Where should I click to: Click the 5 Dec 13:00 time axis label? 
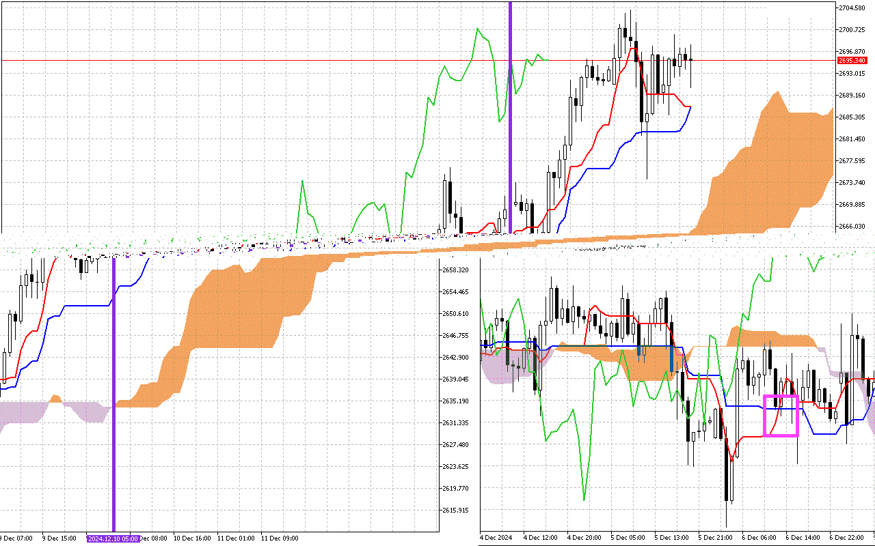pyautogui.click(x=672, y=538)
